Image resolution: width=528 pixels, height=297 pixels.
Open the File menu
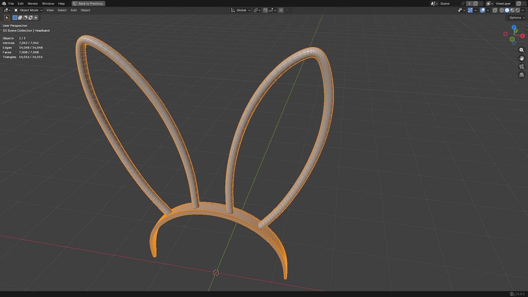11,4
